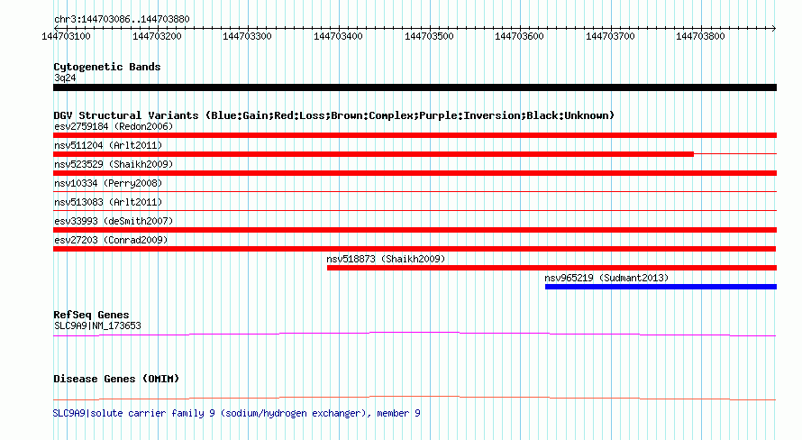The image size is (802, 440).
Task: Click the Cytogenetic Bands track heading
Action: [x=107, y=67]
